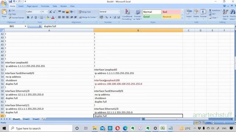This screenshot has width=236, height=132.
Task: Click the Insert Worksheet tab icon
Action: [43, 119]
